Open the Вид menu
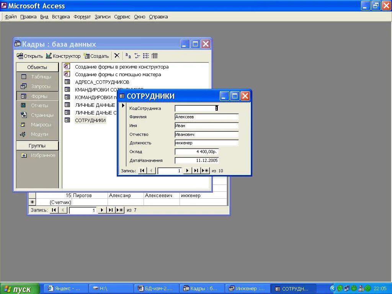The width and height of the screenshot is (392, 294). (x=44, y=17)
